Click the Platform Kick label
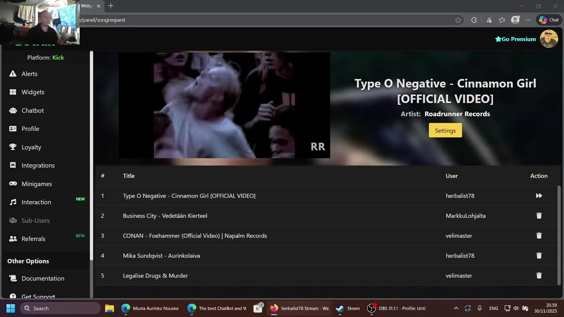Image resolution: width=564 pixels, height=317 pixels. click(x=45, y=58)
